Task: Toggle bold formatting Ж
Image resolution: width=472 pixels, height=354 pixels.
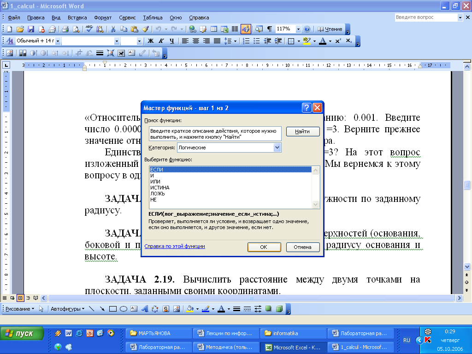Action: click(151, 41)
